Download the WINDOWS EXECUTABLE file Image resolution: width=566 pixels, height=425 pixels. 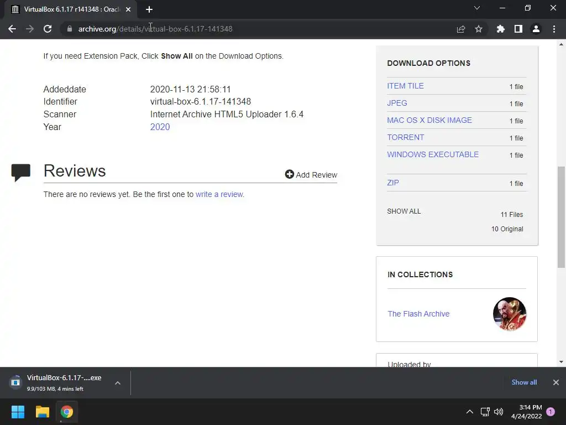(x=433, y=155)
